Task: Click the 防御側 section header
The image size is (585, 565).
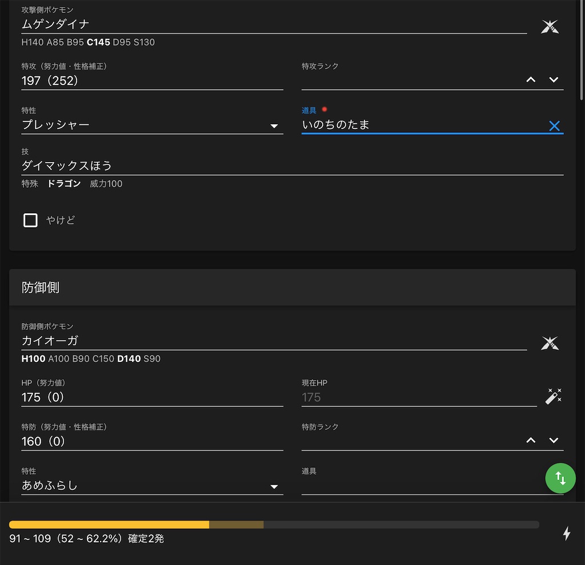Action: 292,287
